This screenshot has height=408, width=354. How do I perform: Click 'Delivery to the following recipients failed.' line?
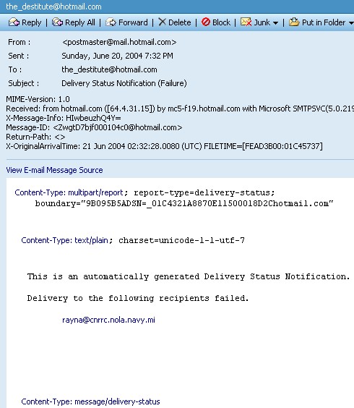(x=138, y=298)
